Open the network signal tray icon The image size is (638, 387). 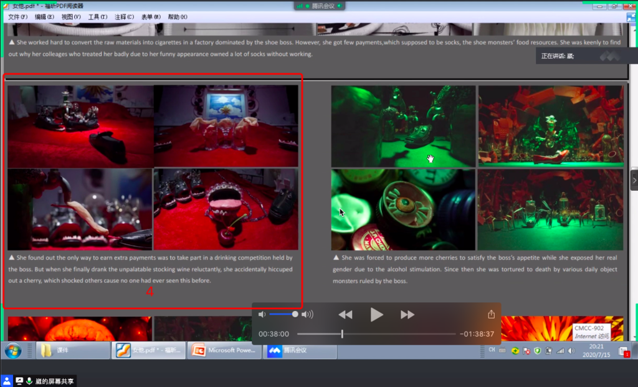pyautogui.click(x=560, y=351)
